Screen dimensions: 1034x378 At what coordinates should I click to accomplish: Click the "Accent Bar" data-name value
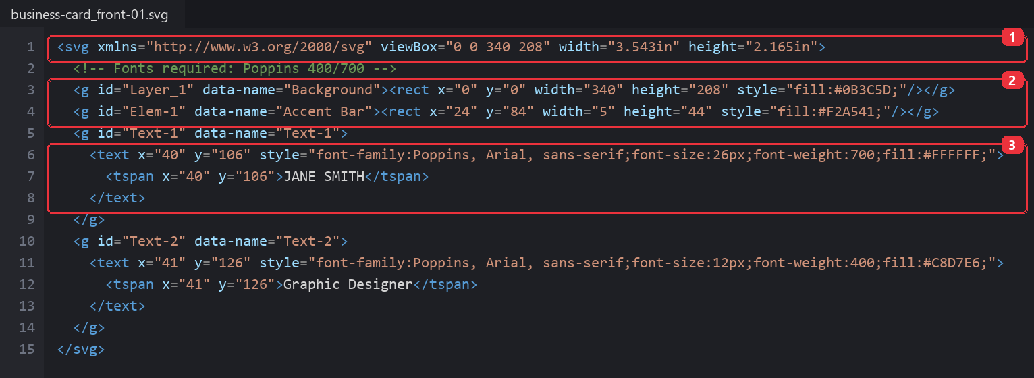(x=321, y=111)
